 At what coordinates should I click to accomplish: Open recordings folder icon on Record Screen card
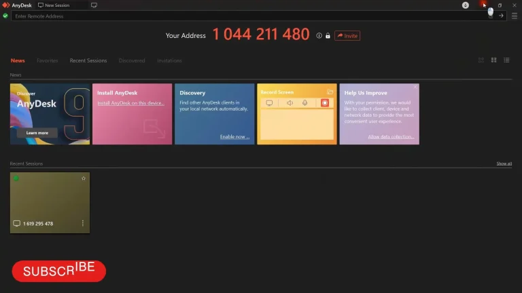point(330,92)
